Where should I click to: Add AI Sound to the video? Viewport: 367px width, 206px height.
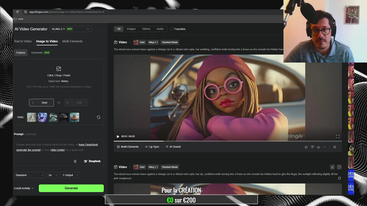pyautogui.click(x=173, y=147)
